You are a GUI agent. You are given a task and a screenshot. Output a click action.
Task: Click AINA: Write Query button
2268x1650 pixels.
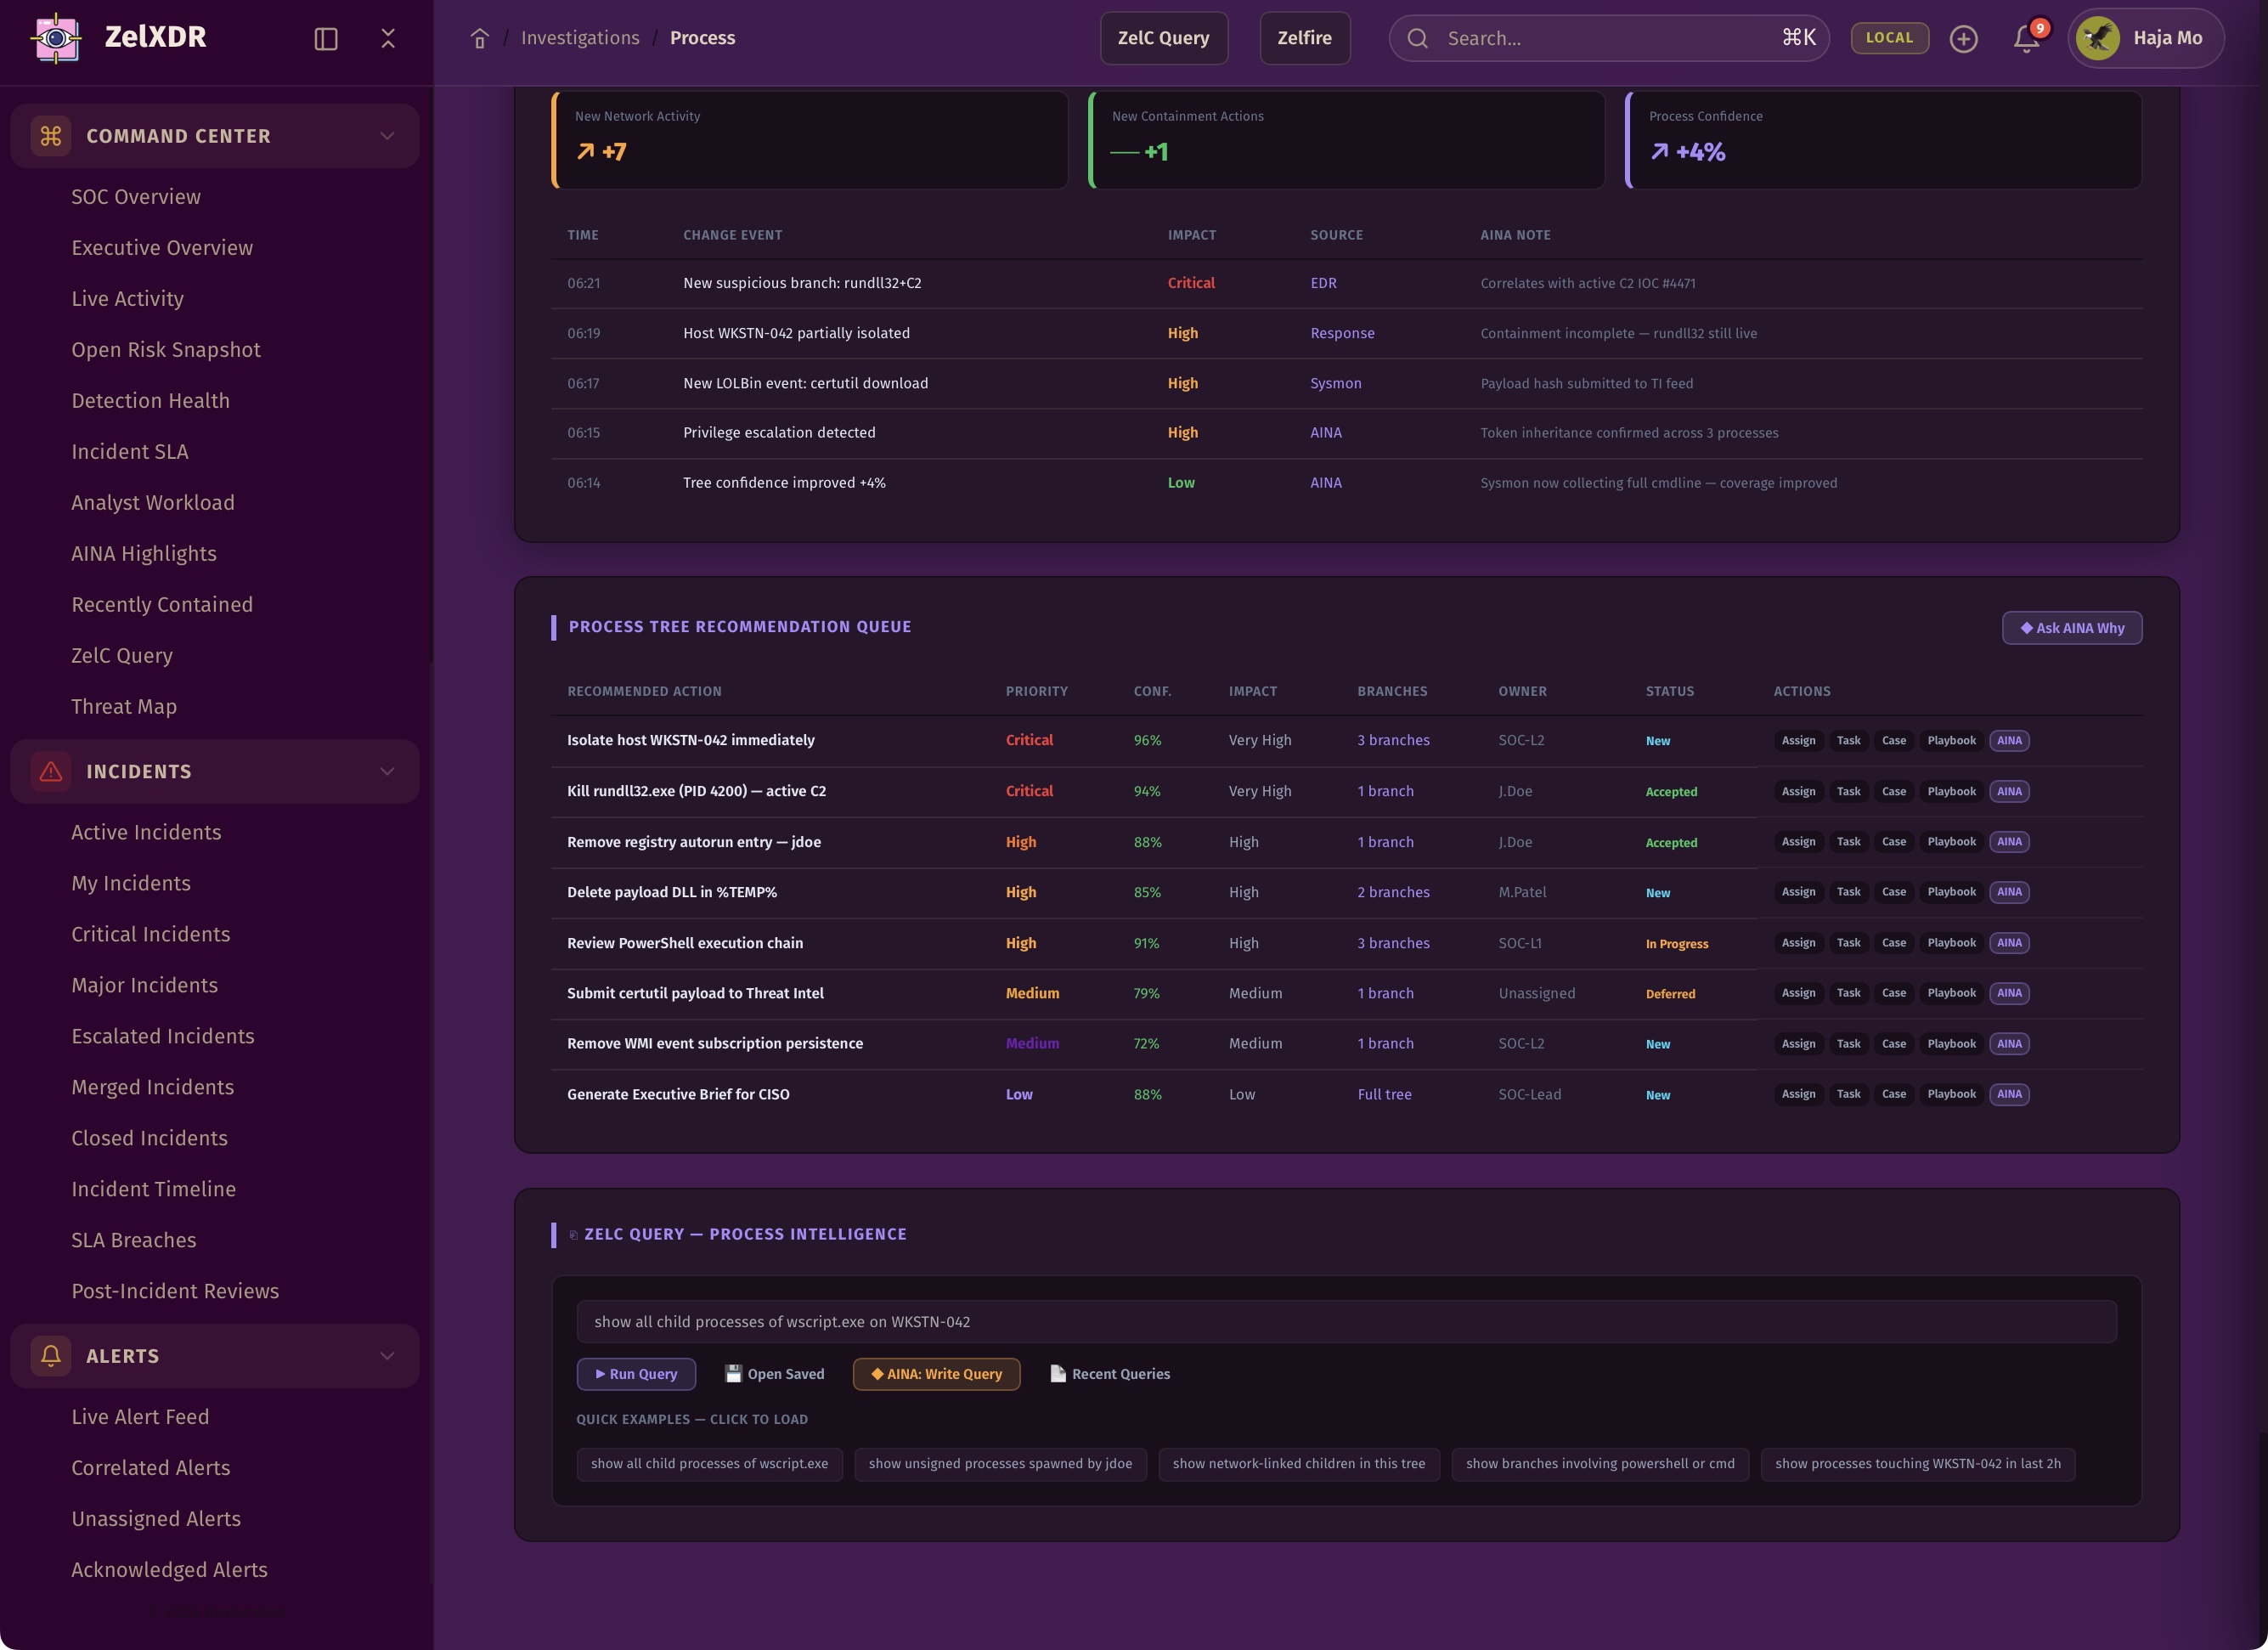[x=936, y=1374]
